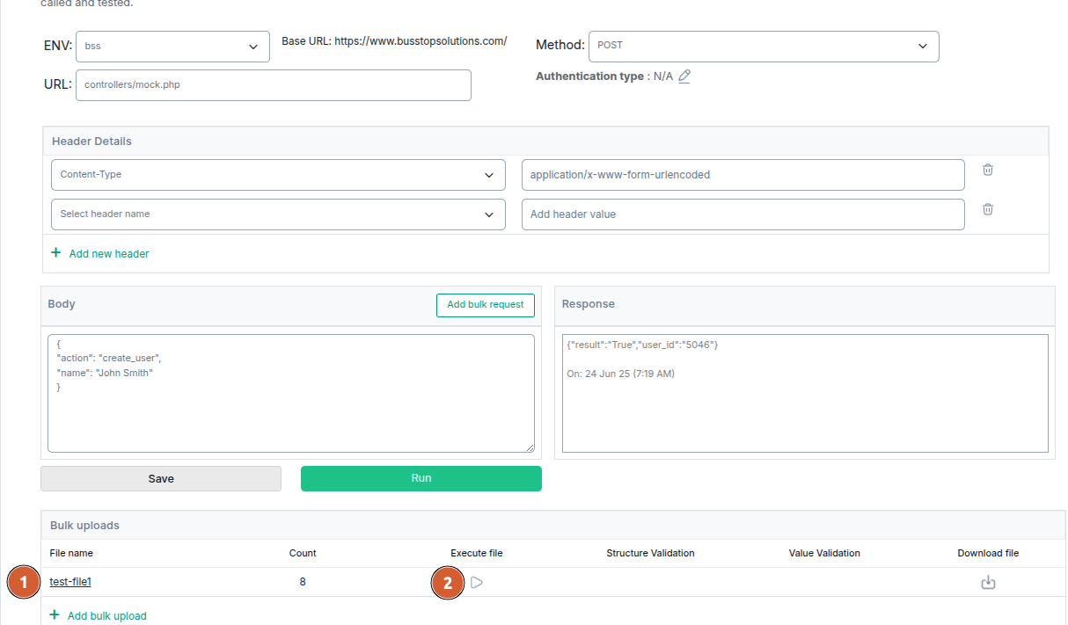This screenshot has height=625, width=1068.
Task: Open the ENV dropdown showing bss
Action: (x=172, y=47)
